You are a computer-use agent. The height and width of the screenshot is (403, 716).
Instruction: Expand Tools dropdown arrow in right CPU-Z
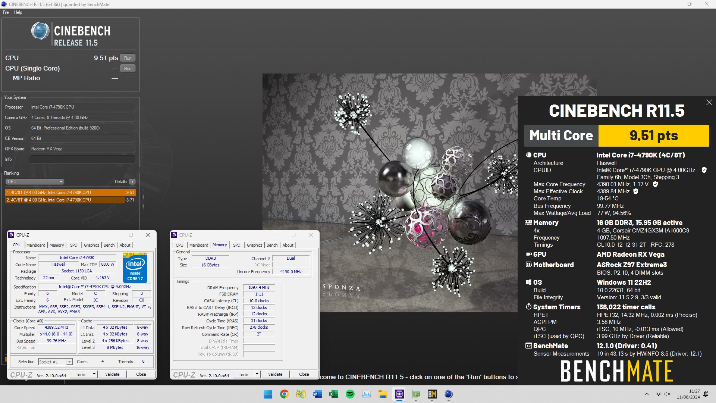coord(257,374)
